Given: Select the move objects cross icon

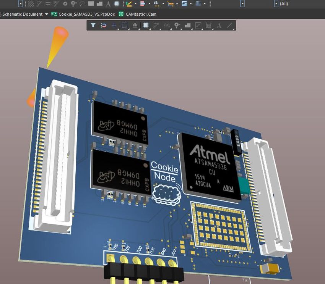Looking at the screenshot, I should 114,25.
